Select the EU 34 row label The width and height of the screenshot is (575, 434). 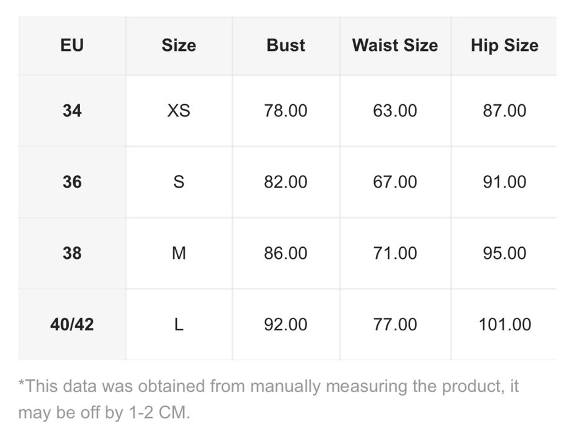point(72,111)
